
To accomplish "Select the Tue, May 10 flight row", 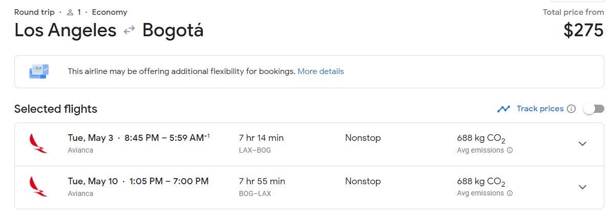I will pyautogui.click(x=309, y=187).
